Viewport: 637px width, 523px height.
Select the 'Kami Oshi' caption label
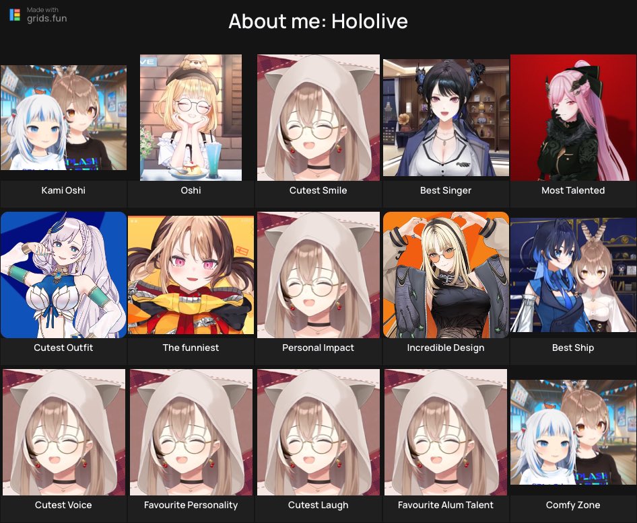click(x=63, y=190)
